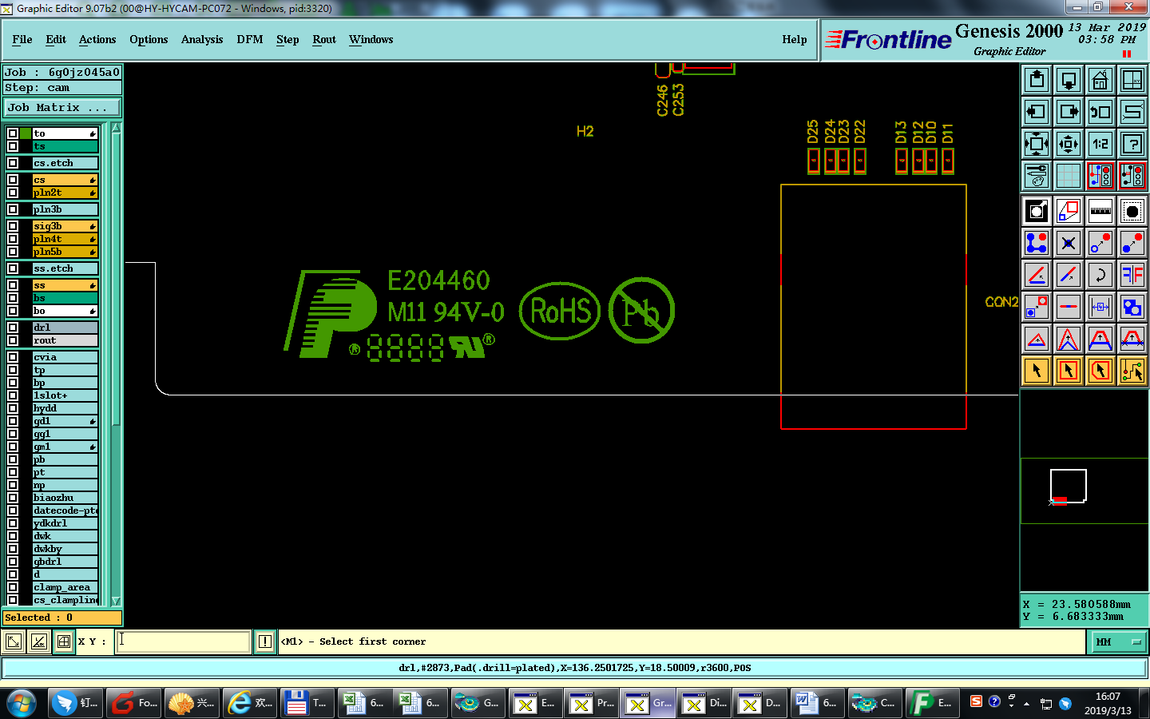This screenshot has width=1150, height=719.
Task: Open the Actions menu
Action: tap(97, 39)
